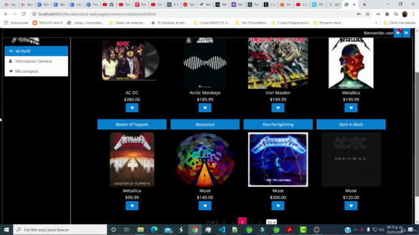The image size is (419, 235).
Task: Open Chrome three-dot menu
Action: [x=413, y=14]
